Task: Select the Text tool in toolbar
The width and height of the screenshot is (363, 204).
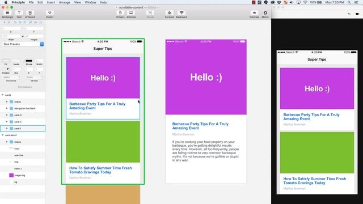Action: [x=19, y=14]
